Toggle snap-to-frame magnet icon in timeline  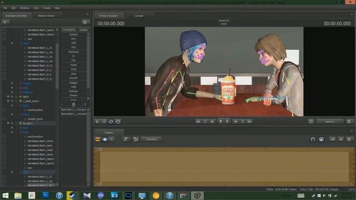pos(322,139)
